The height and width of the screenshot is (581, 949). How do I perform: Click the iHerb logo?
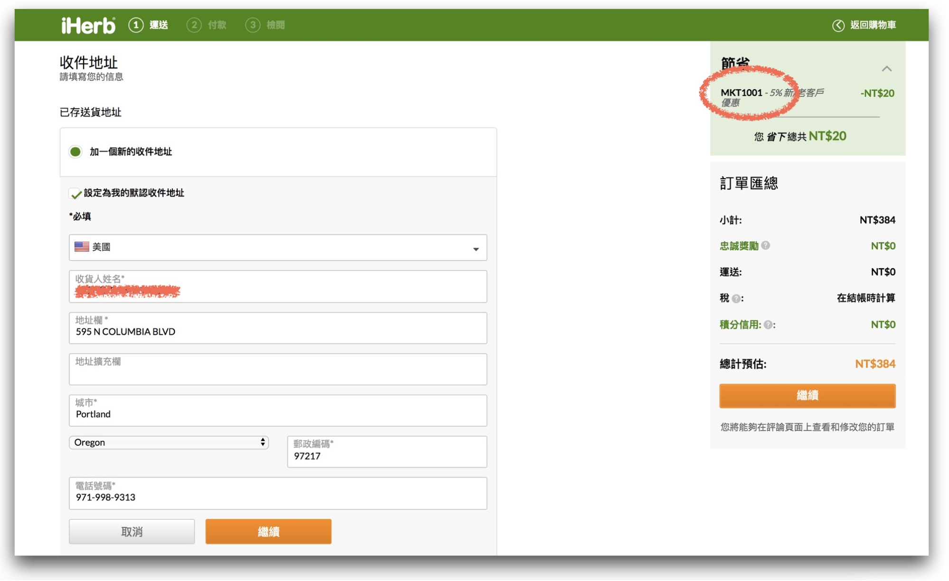click(88, 25)
